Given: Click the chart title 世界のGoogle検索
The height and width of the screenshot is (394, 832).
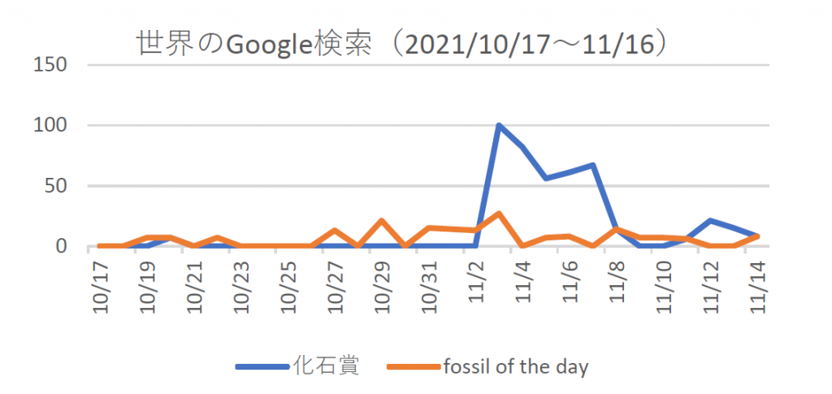Looking at the screenshot, I should (x=253, y=45).
